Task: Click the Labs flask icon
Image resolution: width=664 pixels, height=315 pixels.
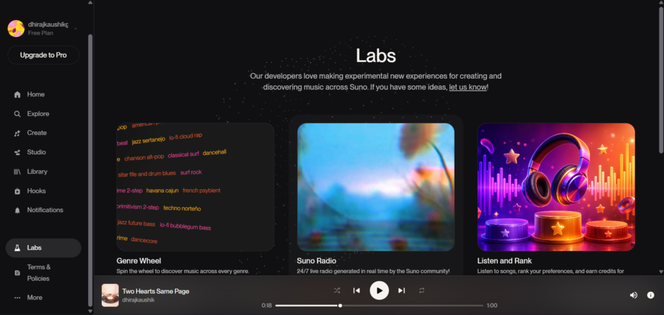Action: click(x=18, y=248)
